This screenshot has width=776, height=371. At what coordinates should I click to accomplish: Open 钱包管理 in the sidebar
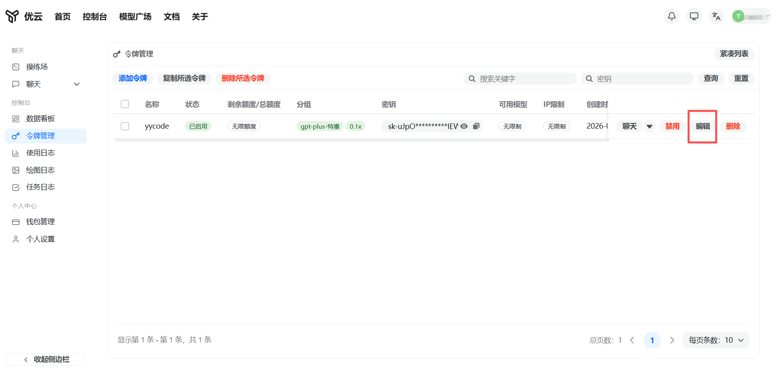pyautogui.click(x=45, y=222)
